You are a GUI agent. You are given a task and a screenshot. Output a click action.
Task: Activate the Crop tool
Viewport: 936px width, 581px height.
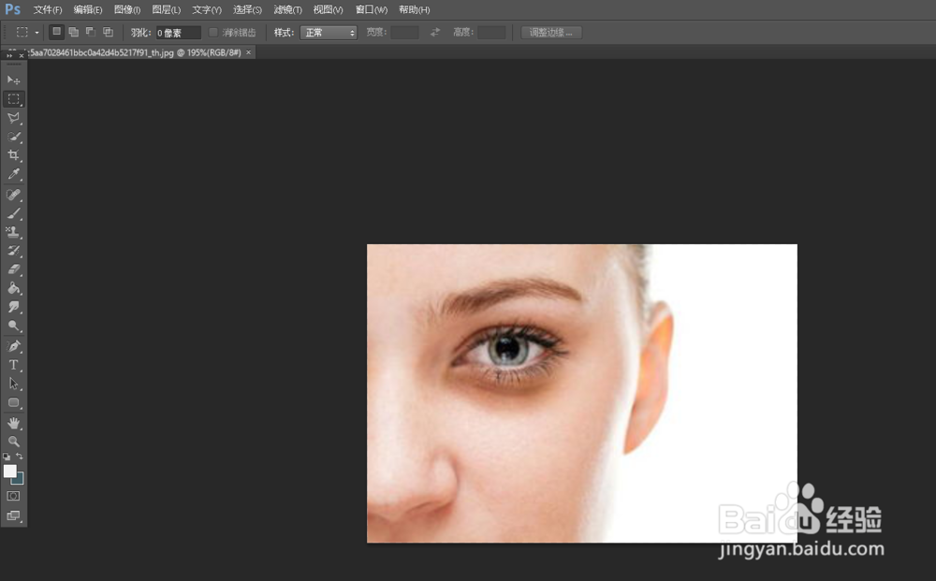(x=12, y=155)
